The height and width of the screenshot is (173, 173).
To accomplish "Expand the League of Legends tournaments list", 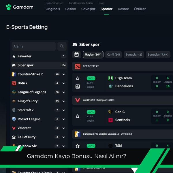I will click(64, 92).
